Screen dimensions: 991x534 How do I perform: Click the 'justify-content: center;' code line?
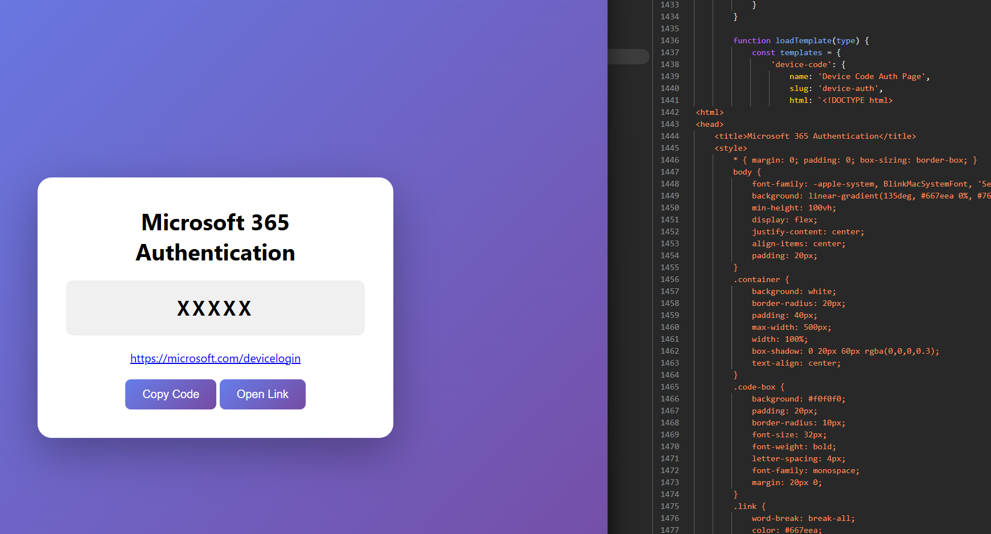(808, 231)
